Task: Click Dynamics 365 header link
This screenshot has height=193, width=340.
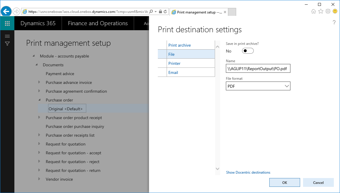Action: pos(38,23)
